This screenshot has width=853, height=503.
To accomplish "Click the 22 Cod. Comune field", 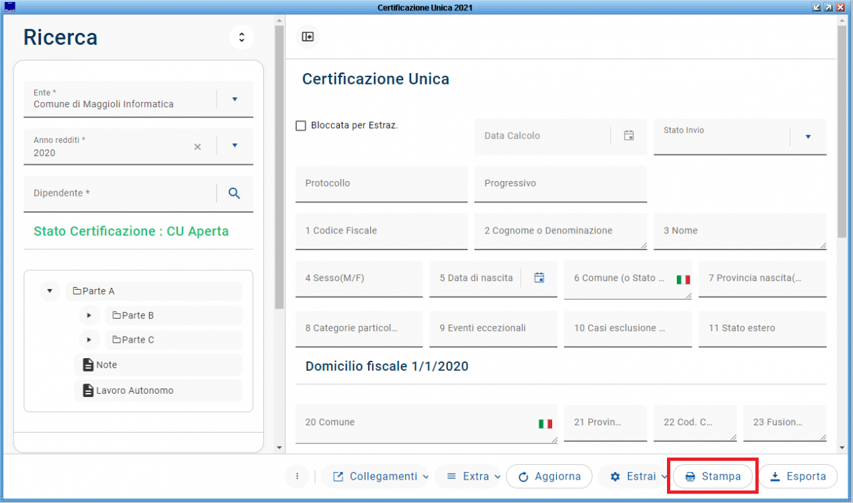I will (695, 423).
